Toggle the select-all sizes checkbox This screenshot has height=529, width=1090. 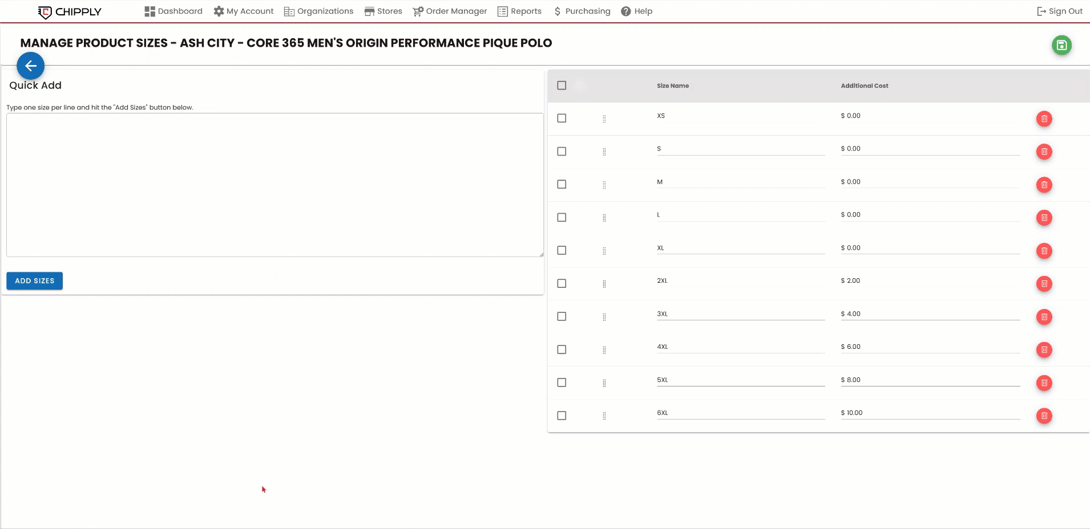tap(562, 86)
